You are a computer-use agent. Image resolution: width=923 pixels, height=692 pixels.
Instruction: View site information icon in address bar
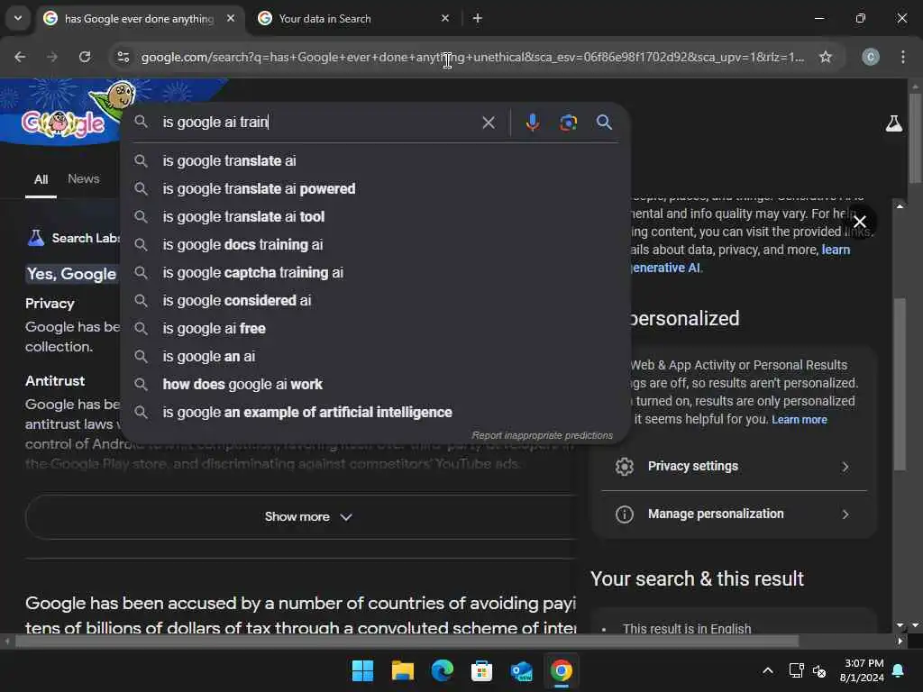123,57
